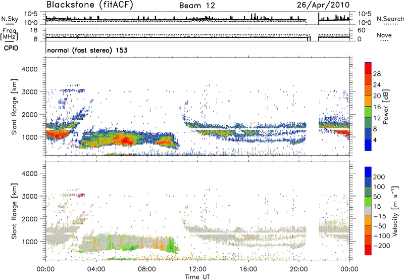
Task: Click the '20:00' time tick label
Action: pos(299,269)
